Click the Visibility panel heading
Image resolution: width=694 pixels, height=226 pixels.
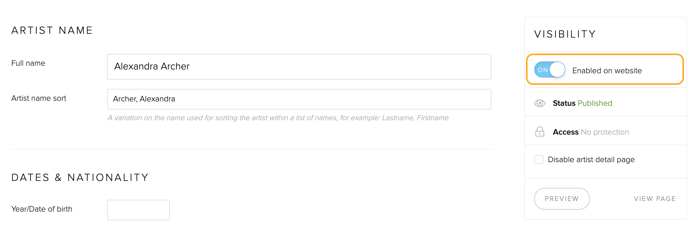(x=565, y=34)
